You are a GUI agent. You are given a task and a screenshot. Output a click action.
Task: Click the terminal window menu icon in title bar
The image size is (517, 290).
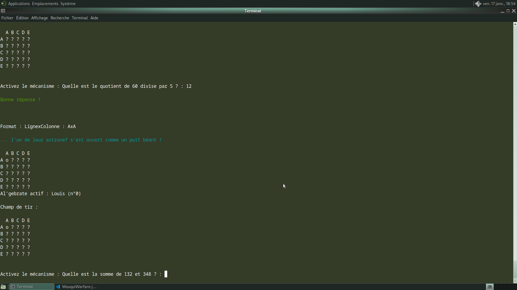click(3, 11)
